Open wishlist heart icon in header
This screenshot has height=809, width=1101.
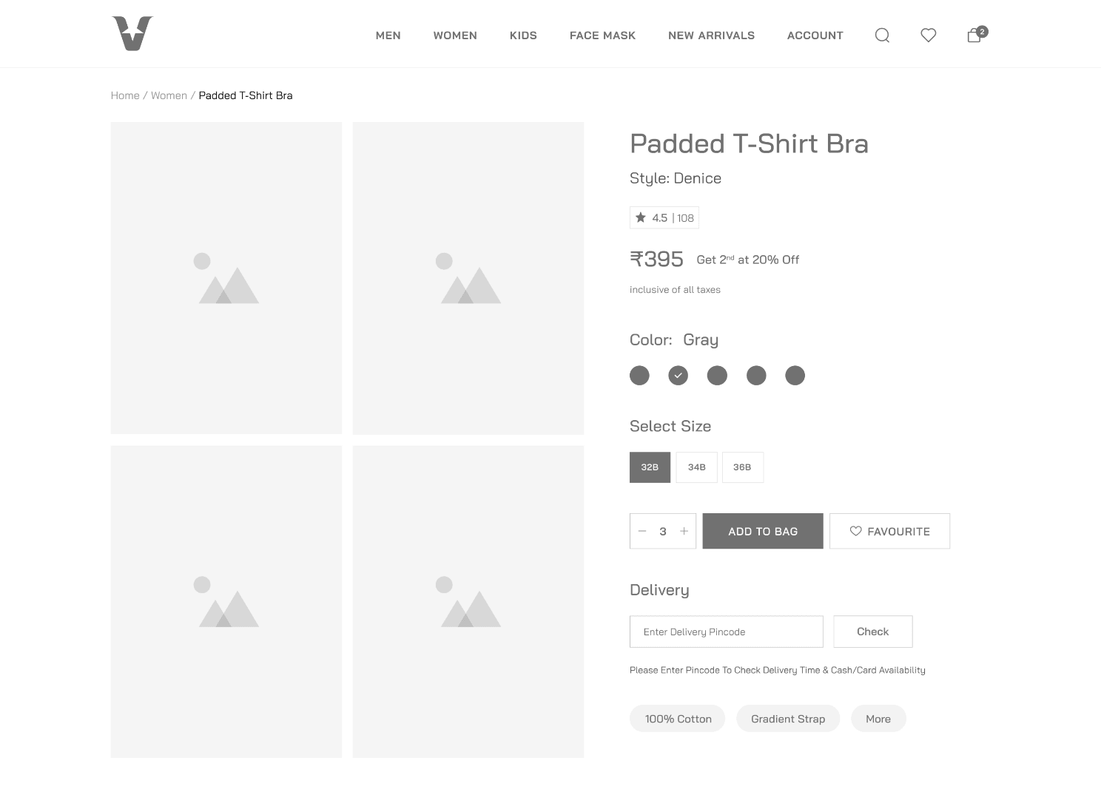click(928, 35)
